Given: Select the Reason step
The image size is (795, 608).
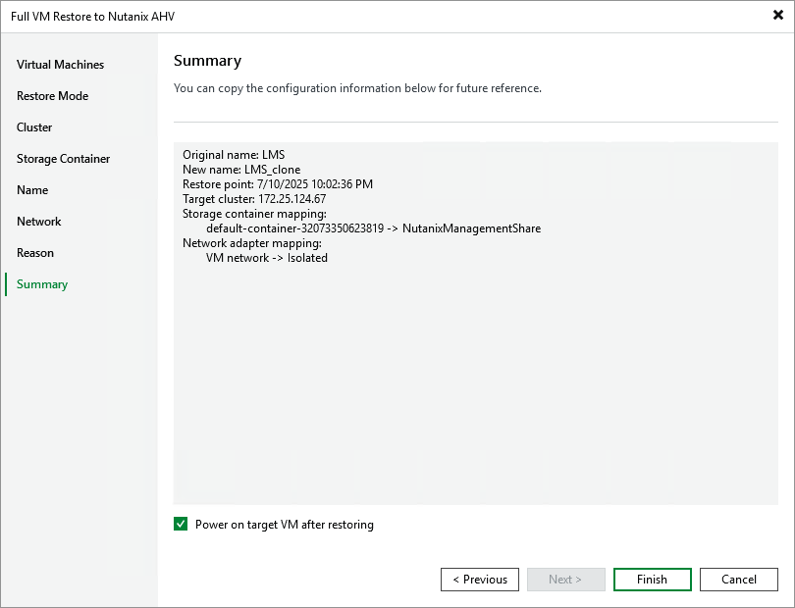Looking at the screenshot, I should pos(35,252).
